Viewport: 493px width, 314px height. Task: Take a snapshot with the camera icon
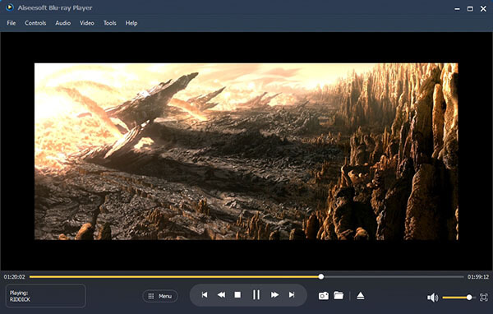coord(324,296)
